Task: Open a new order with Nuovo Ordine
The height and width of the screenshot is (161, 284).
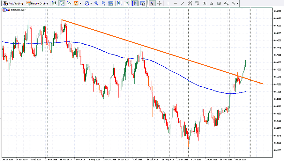Action: pos(37,4)
